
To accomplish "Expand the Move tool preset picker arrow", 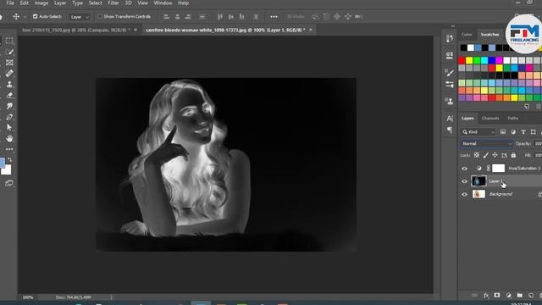I will coord(25,17).
